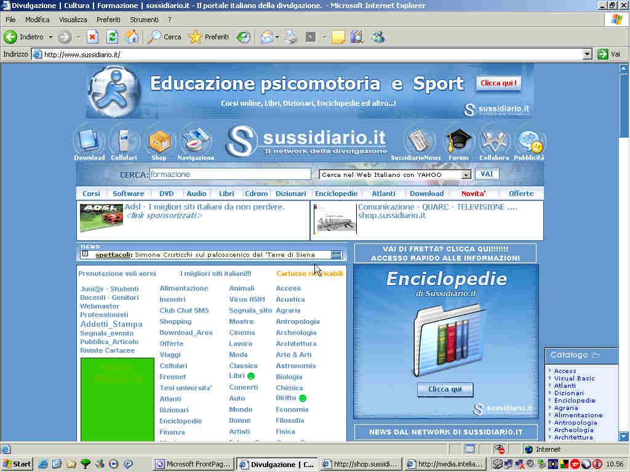Click the red Clicca qui! banner button
Viewport: 630px width, 472px height.
point(498,83)
